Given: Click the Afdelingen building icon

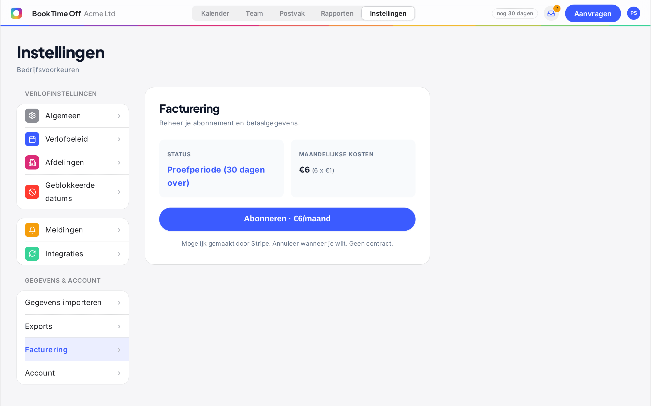Looking at the screenshot, I should pyautogui.click(x=32, y=162).
